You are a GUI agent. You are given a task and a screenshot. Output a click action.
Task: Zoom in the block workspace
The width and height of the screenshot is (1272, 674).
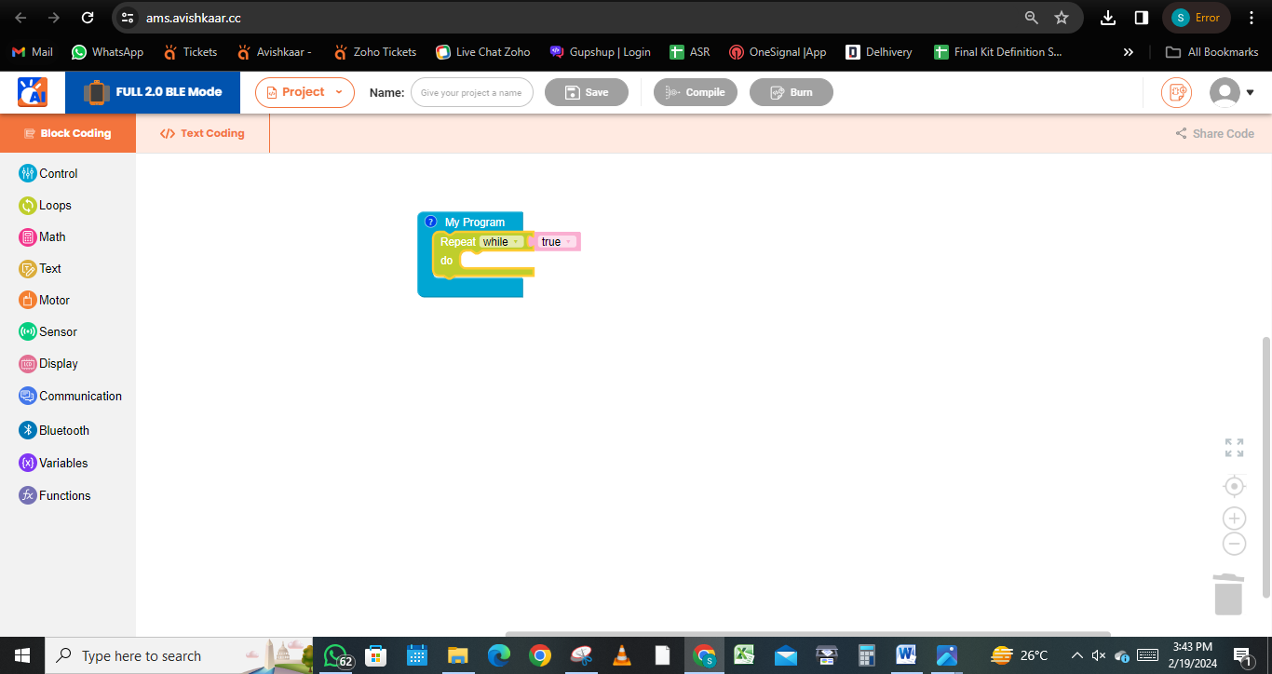[x=1234, y=519]
